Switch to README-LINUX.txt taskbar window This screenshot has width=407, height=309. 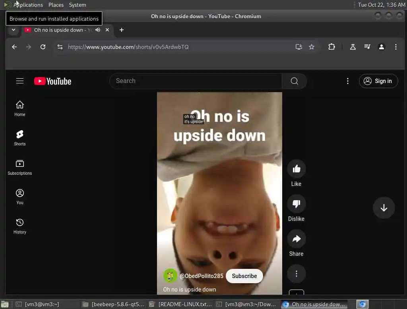click(180, 304)
